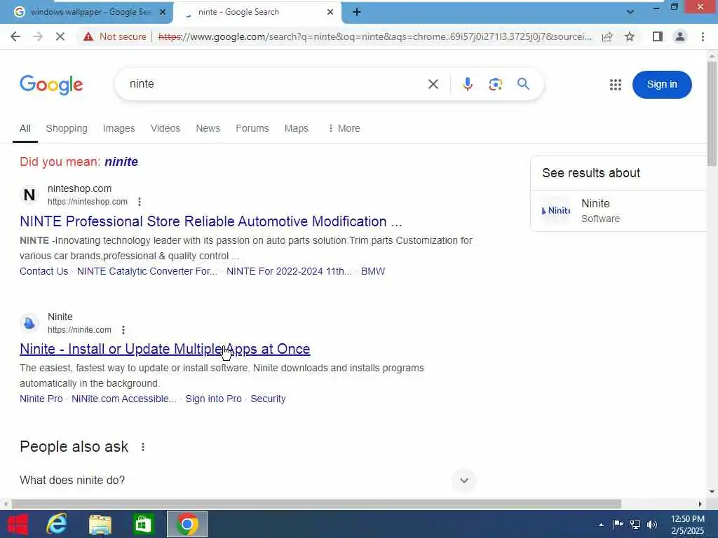
Task: Open the Google apps grid
Action: tap(616, 85)
